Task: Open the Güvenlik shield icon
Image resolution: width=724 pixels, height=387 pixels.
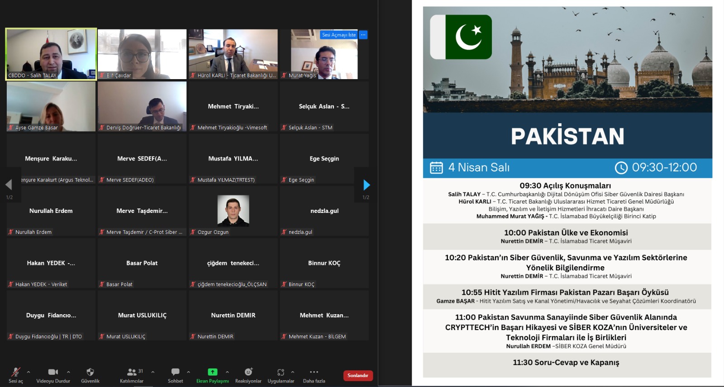Action: [90, 373]
